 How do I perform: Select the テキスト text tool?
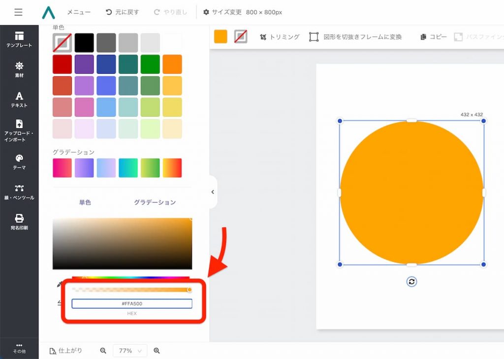pyautogui.click(x=19, y=99)
